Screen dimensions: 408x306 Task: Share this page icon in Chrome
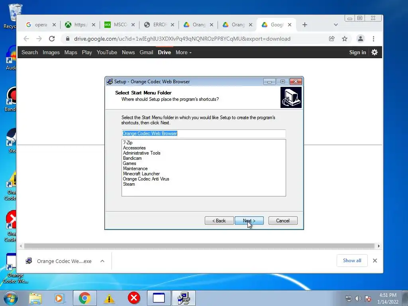tap(331, 39)
